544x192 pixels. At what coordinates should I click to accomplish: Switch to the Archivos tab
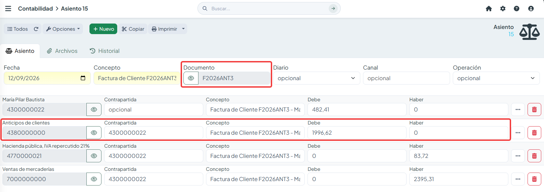click(62, 51)
